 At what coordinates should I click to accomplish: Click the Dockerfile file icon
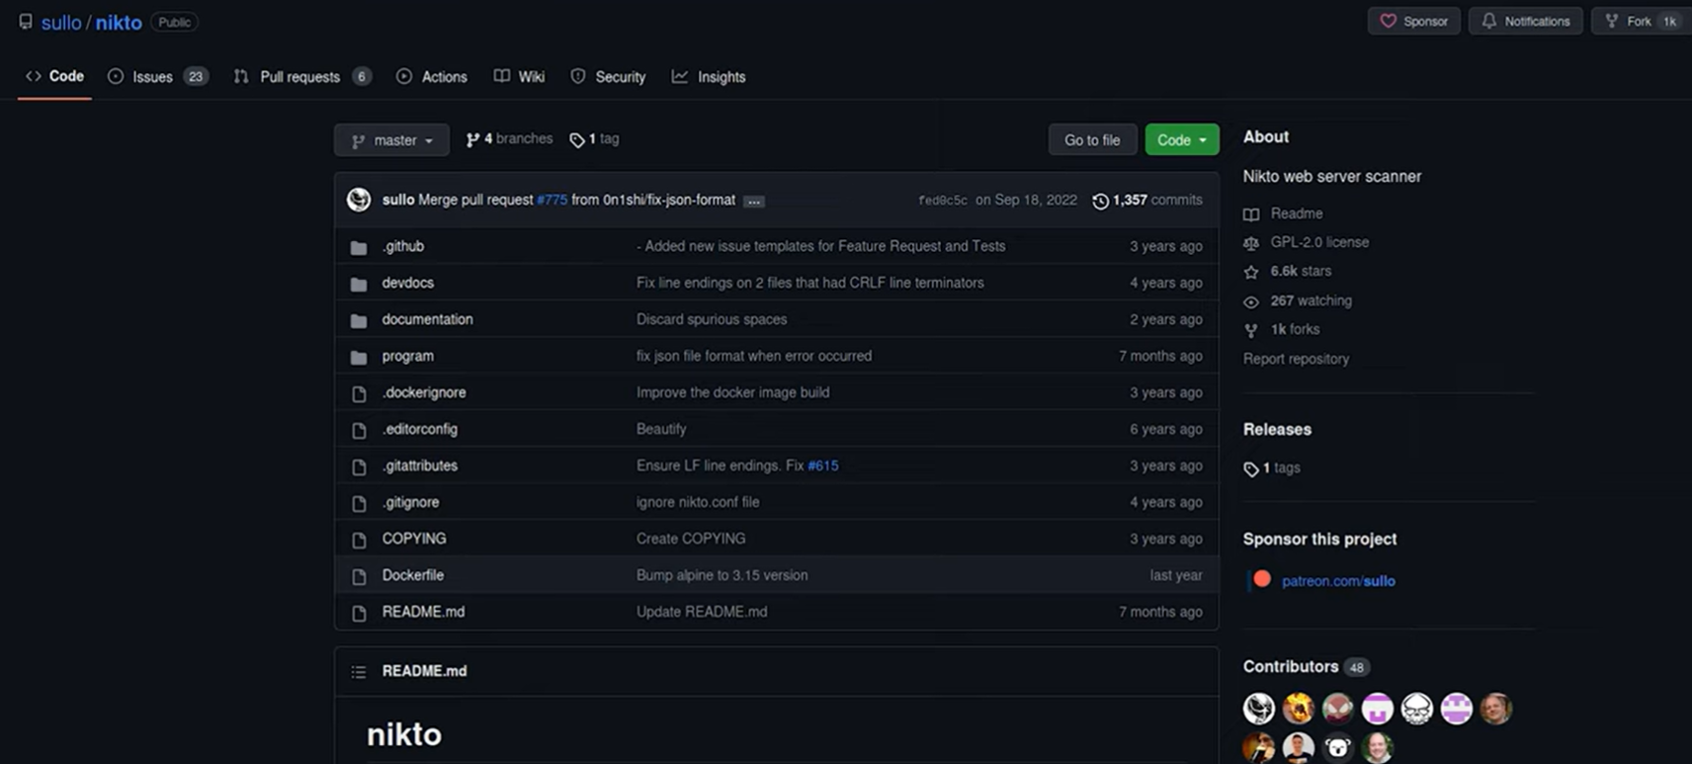359,576
